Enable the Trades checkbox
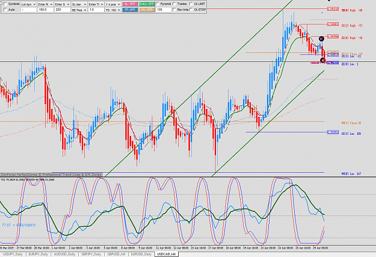This screenshot has width=376, height=257. click(x=174, y=4)
